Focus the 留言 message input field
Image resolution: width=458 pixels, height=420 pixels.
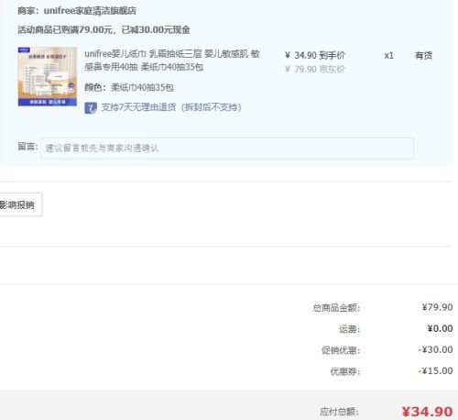[x=227, y=149]
